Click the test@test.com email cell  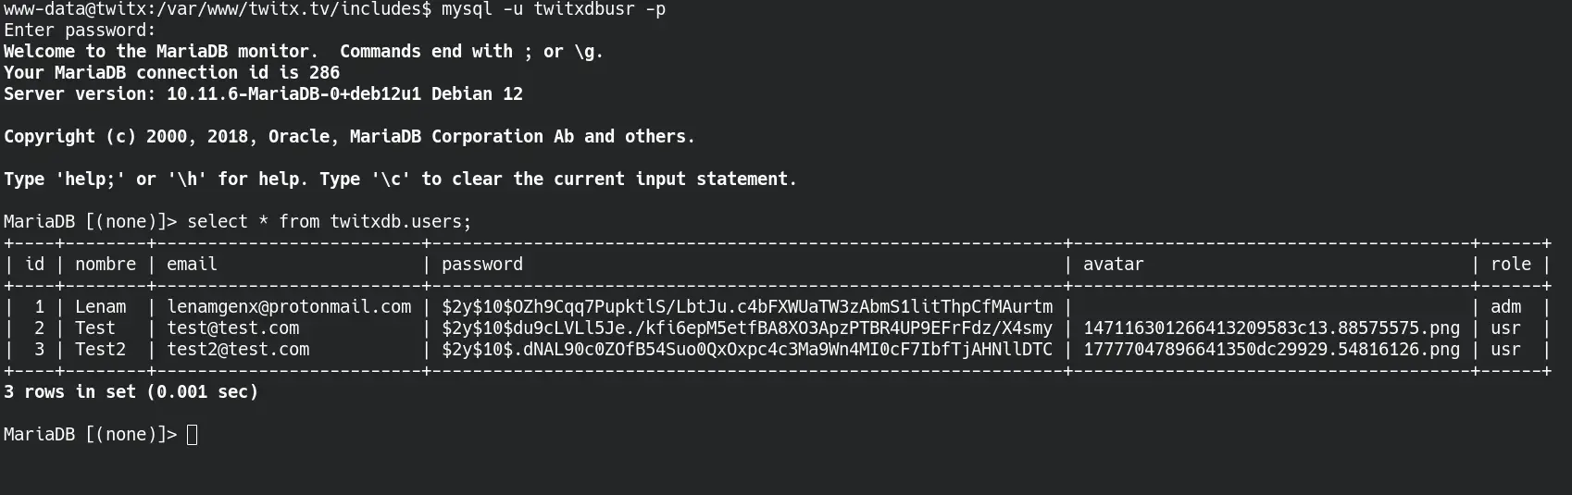coord(233,328)
